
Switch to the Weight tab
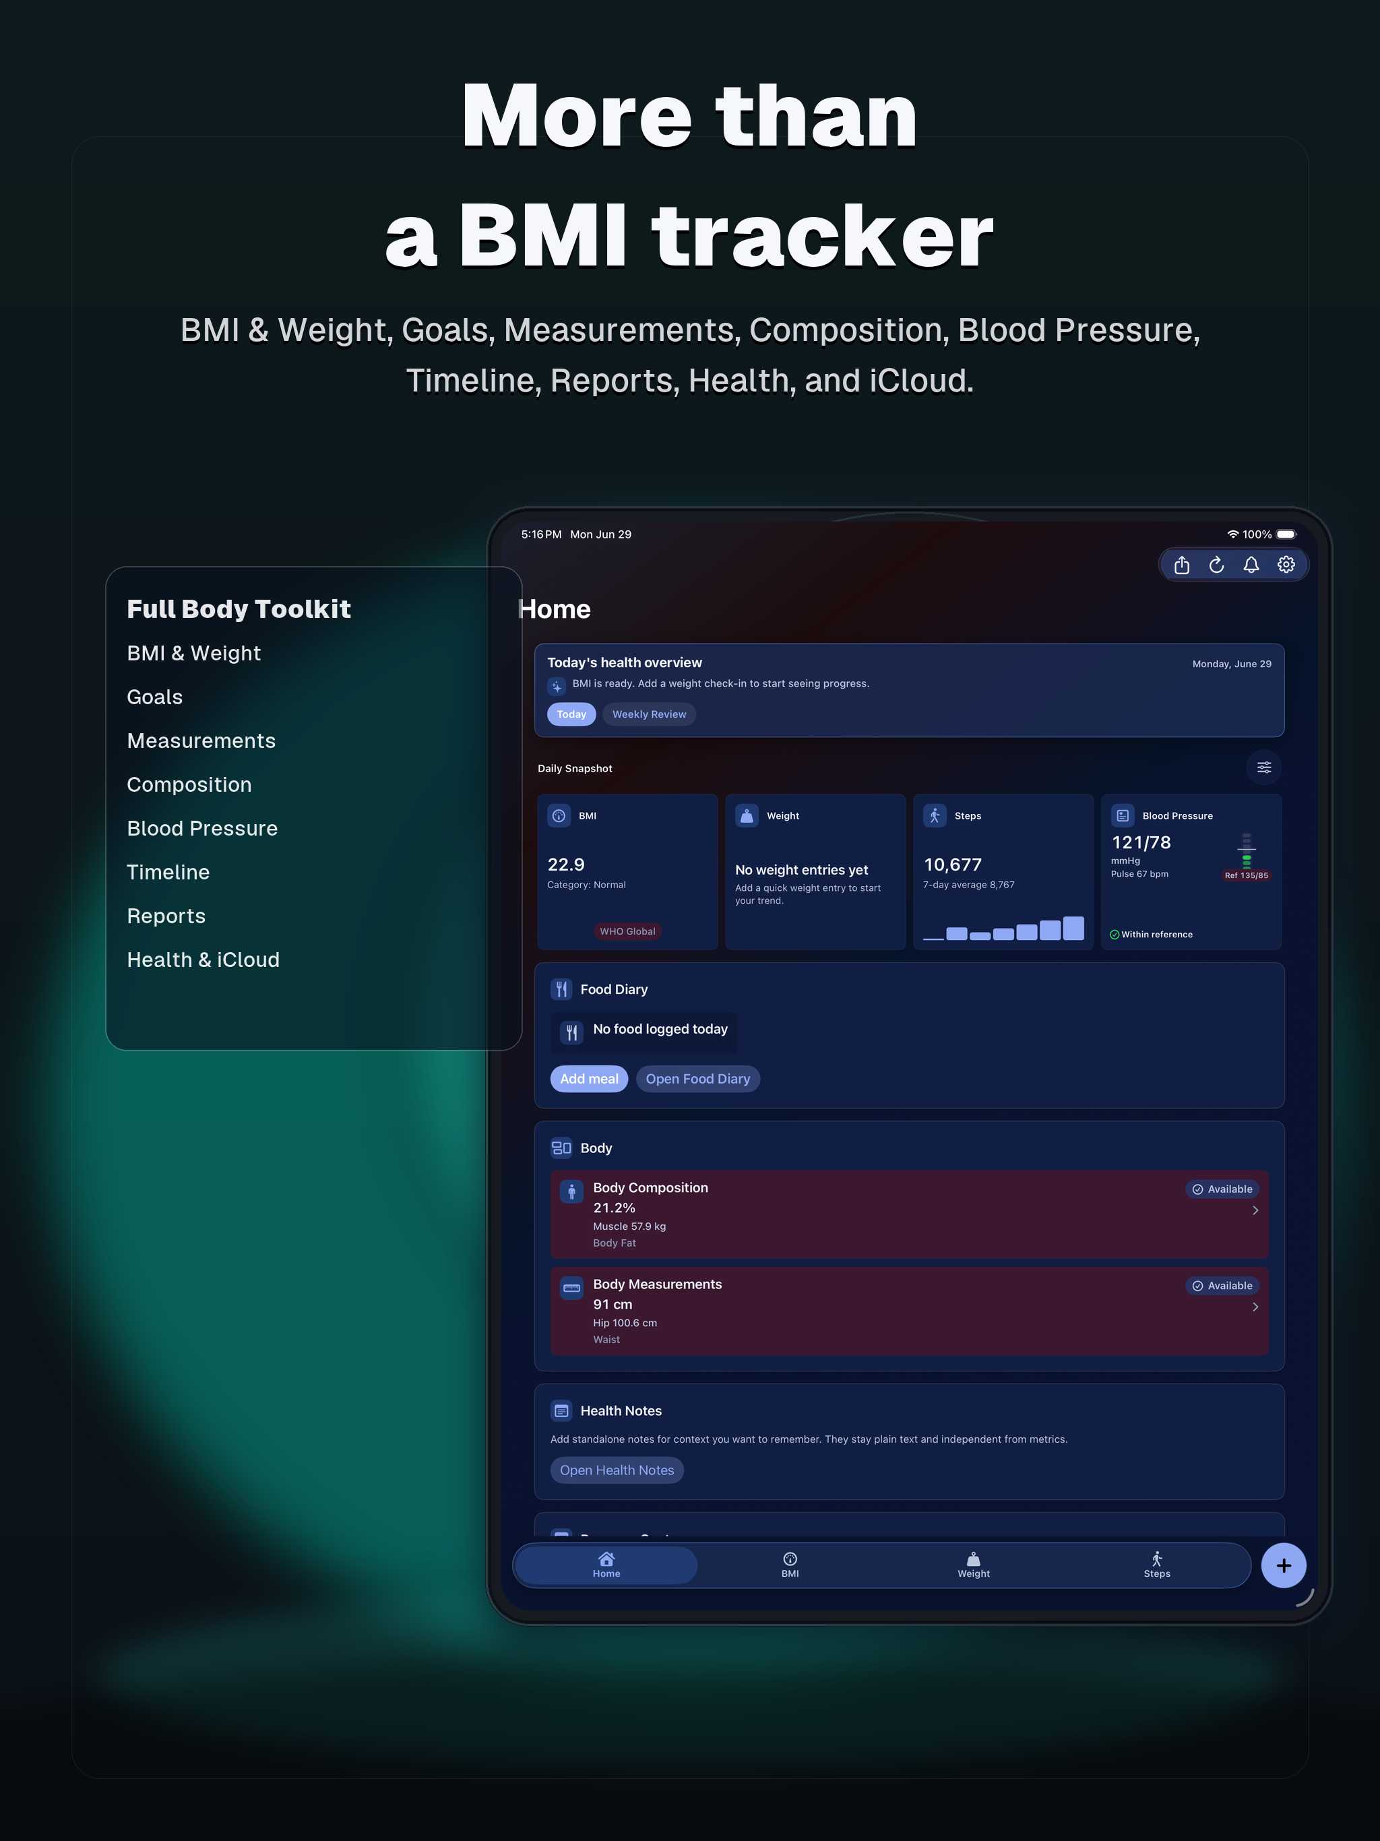pyautogui.click(x=973, y=1565)
